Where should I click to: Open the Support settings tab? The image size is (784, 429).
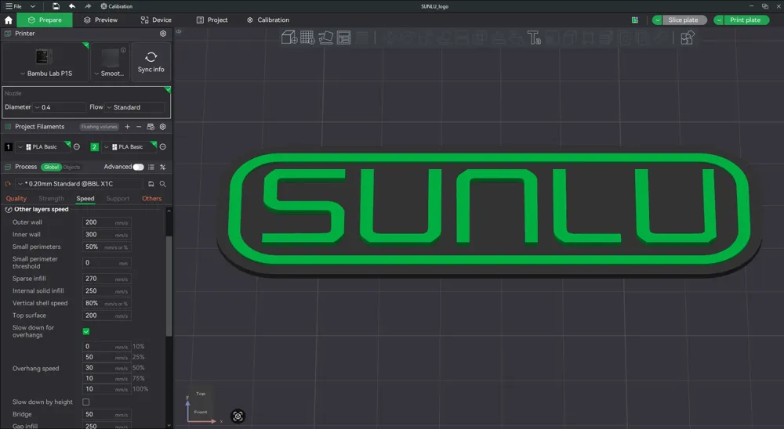click(118, 199)
